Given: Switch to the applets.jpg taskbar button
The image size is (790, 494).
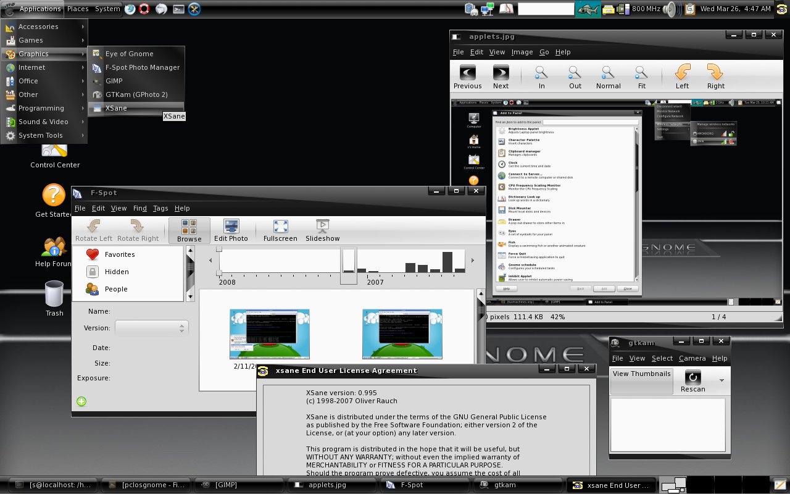Looking at the screenshot, I should (x=331, y=485).
